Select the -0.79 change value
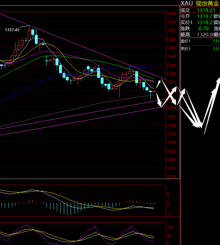 [x=203, y=28]
